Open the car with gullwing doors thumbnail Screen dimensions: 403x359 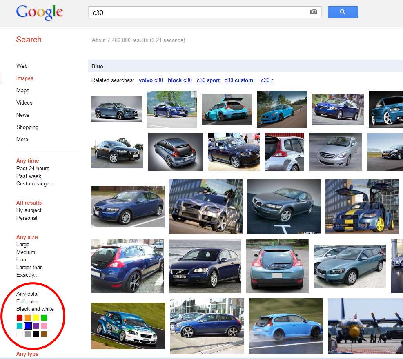tap(362, 207)
